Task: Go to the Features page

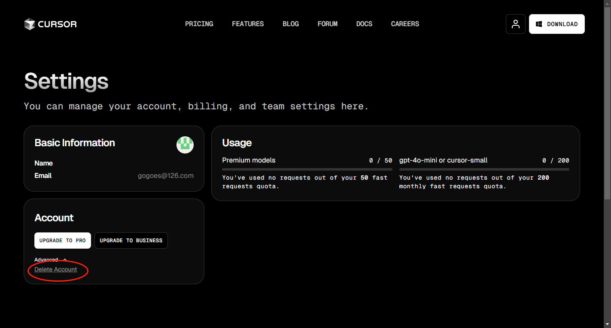Action: tap(248, 24)
